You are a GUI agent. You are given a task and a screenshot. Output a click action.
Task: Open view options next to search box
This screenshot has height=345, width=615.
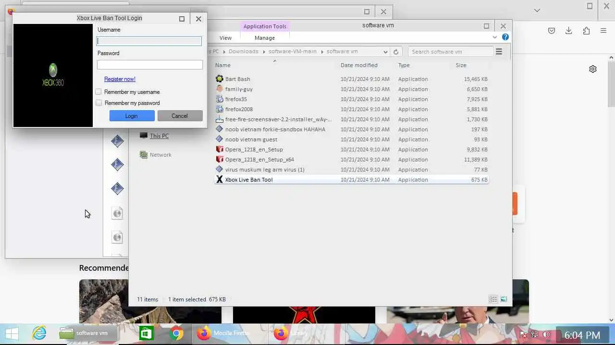(x=499, y=52)
